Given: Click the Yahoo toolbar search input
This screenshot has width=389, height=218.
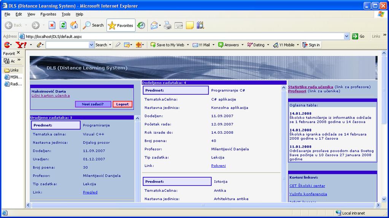Looking at the screenshot, I should 67,45.
